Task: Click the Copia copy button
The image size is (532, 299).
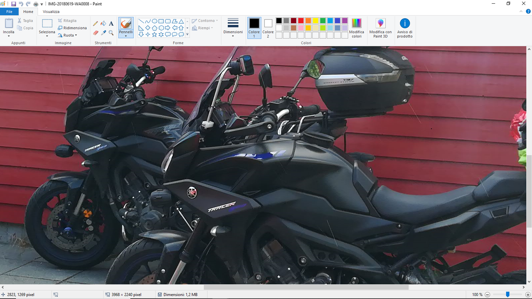Action: point(25,28)
